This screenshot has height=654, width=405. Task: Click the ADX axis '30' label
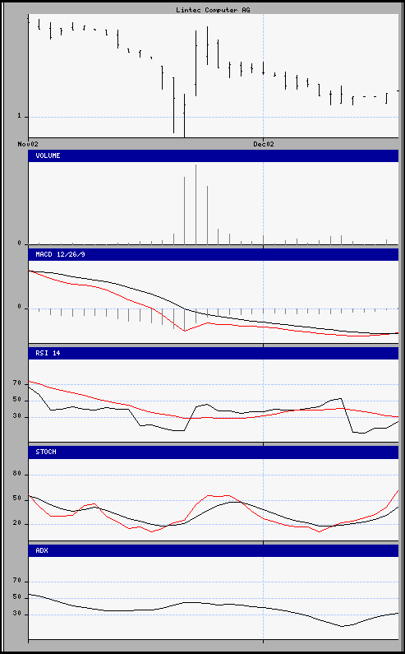(16, 614)
